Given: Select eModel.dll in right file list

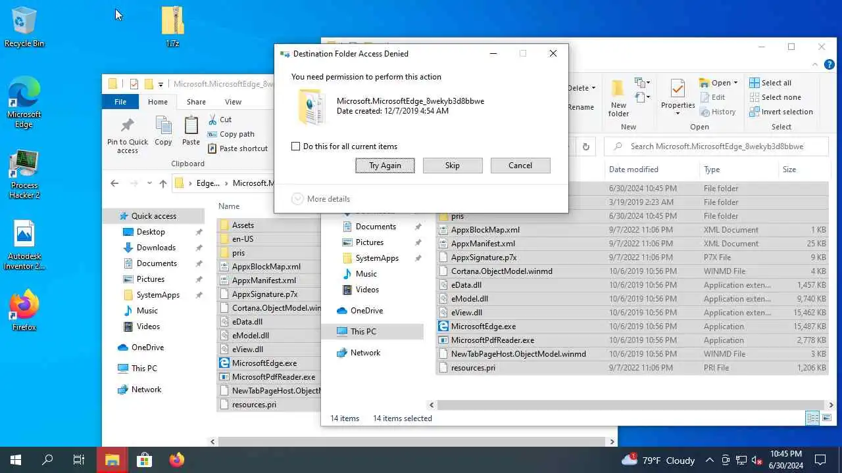Looking at the screenshot, I should (x=470, y=299).
